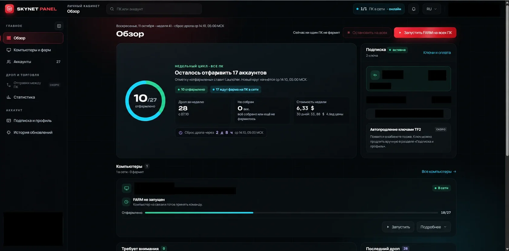Open the Ключи и оплата link

click(x=437, y=53)
